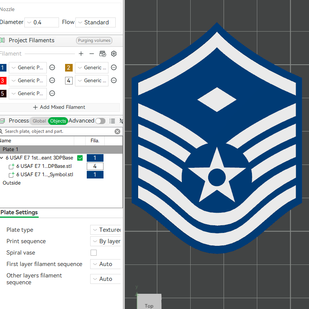Click filament cell 4 of DPBase.stl

95,166
